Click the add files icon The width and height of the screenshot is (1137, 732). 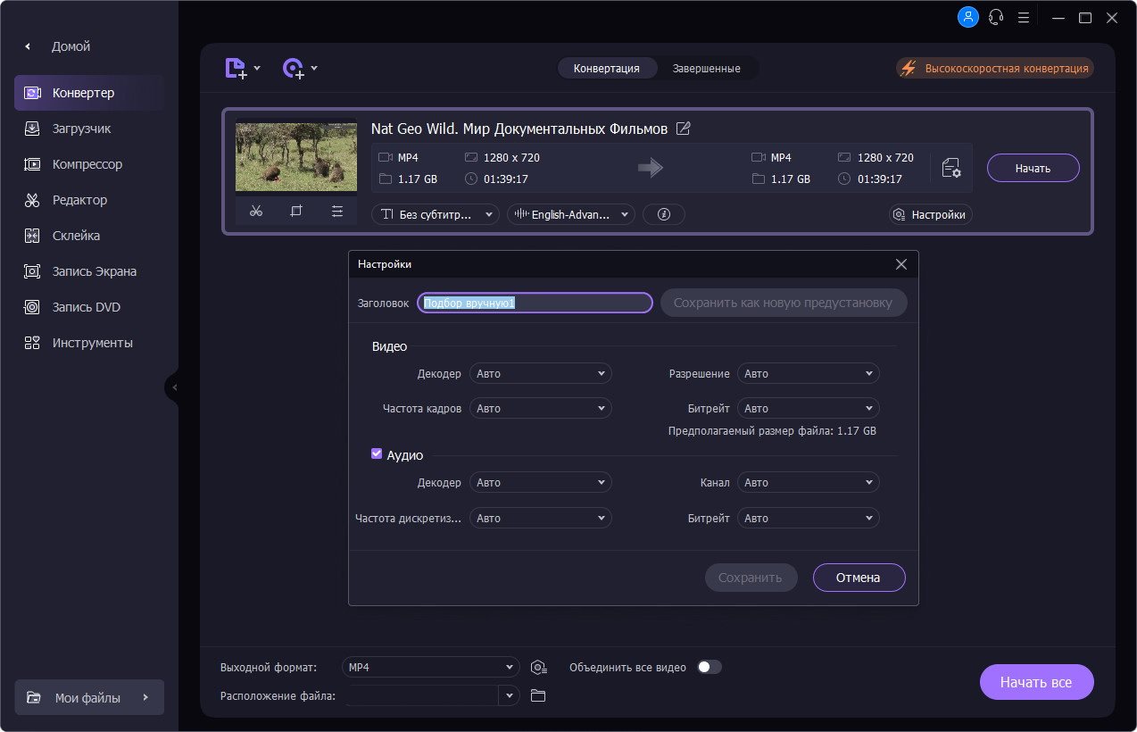tap(236, 68)
